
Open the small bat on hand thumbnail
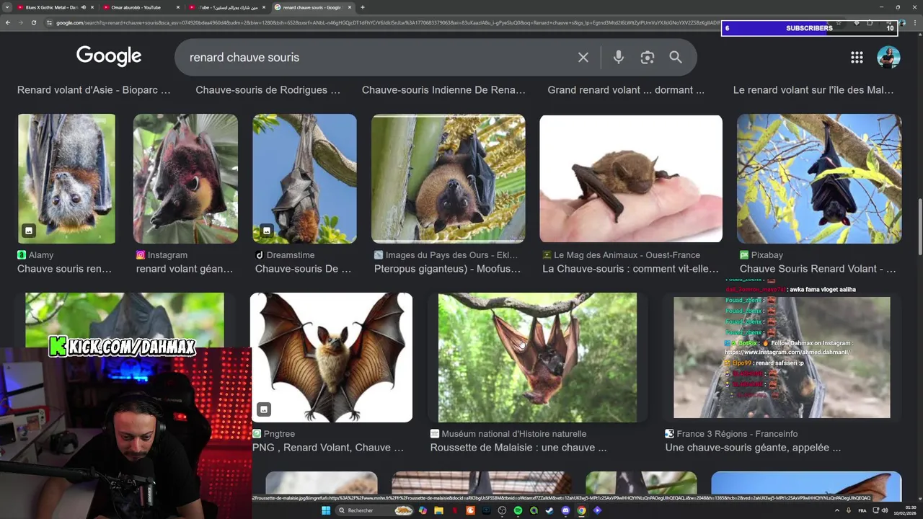[x=631, y=178]
